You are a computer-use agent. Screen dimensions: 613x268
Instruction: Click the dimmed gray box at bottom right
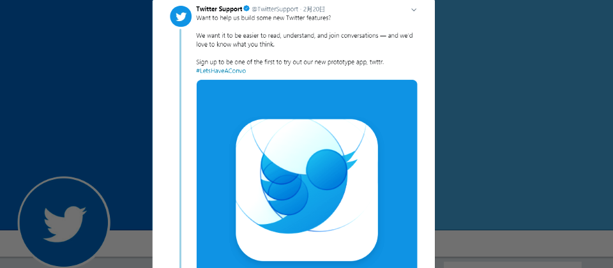point(512,265)
